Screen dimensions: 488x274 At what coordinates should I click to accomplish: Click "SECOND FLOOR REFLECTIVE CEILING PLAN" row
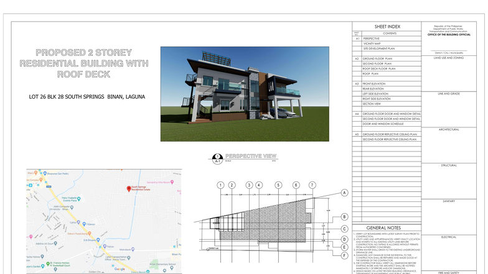[x=387, y=139]
